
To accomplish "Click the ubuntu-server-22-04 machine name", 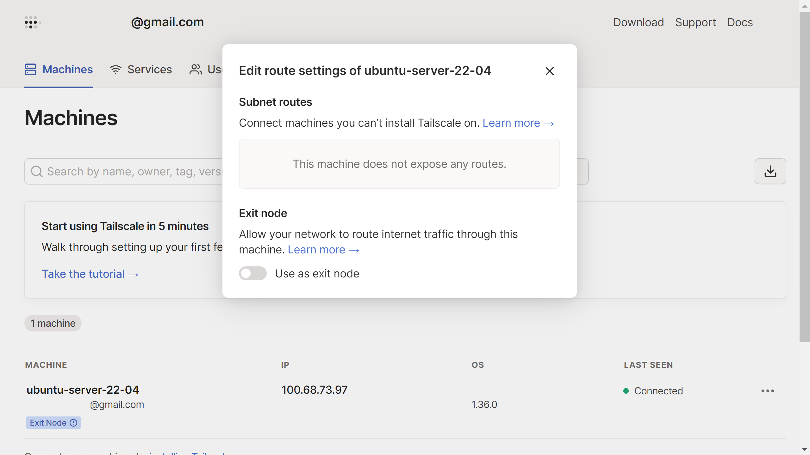I will pyautogui.click(x=83, y=390).
